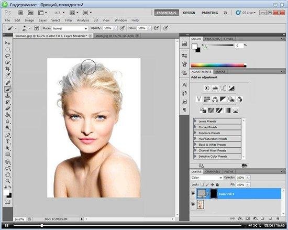288x230 pixels.
Task: Select the Pen tool
Action: click(7, 135)
